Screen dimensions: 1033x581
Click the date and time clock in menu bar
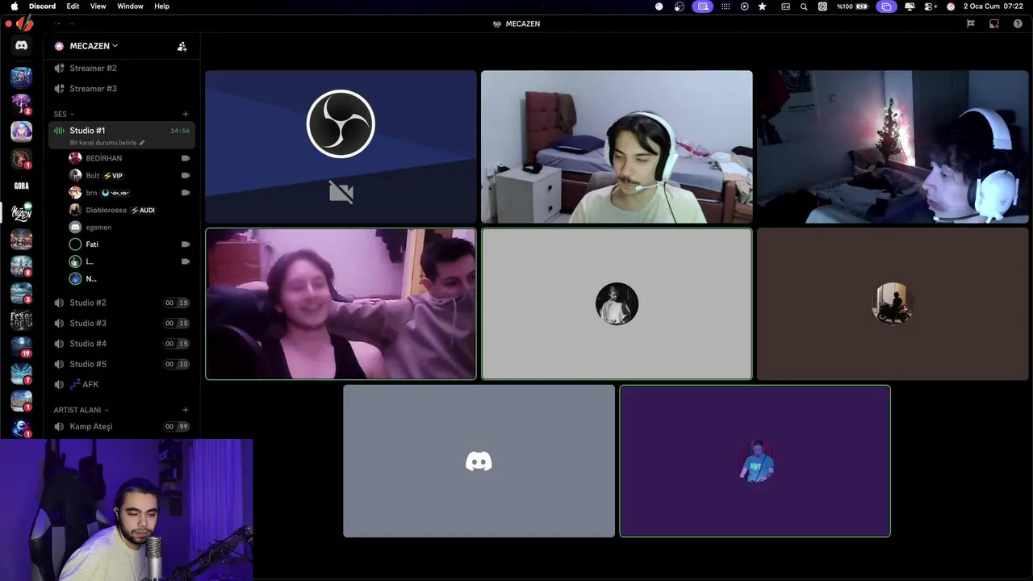point(993,6)
